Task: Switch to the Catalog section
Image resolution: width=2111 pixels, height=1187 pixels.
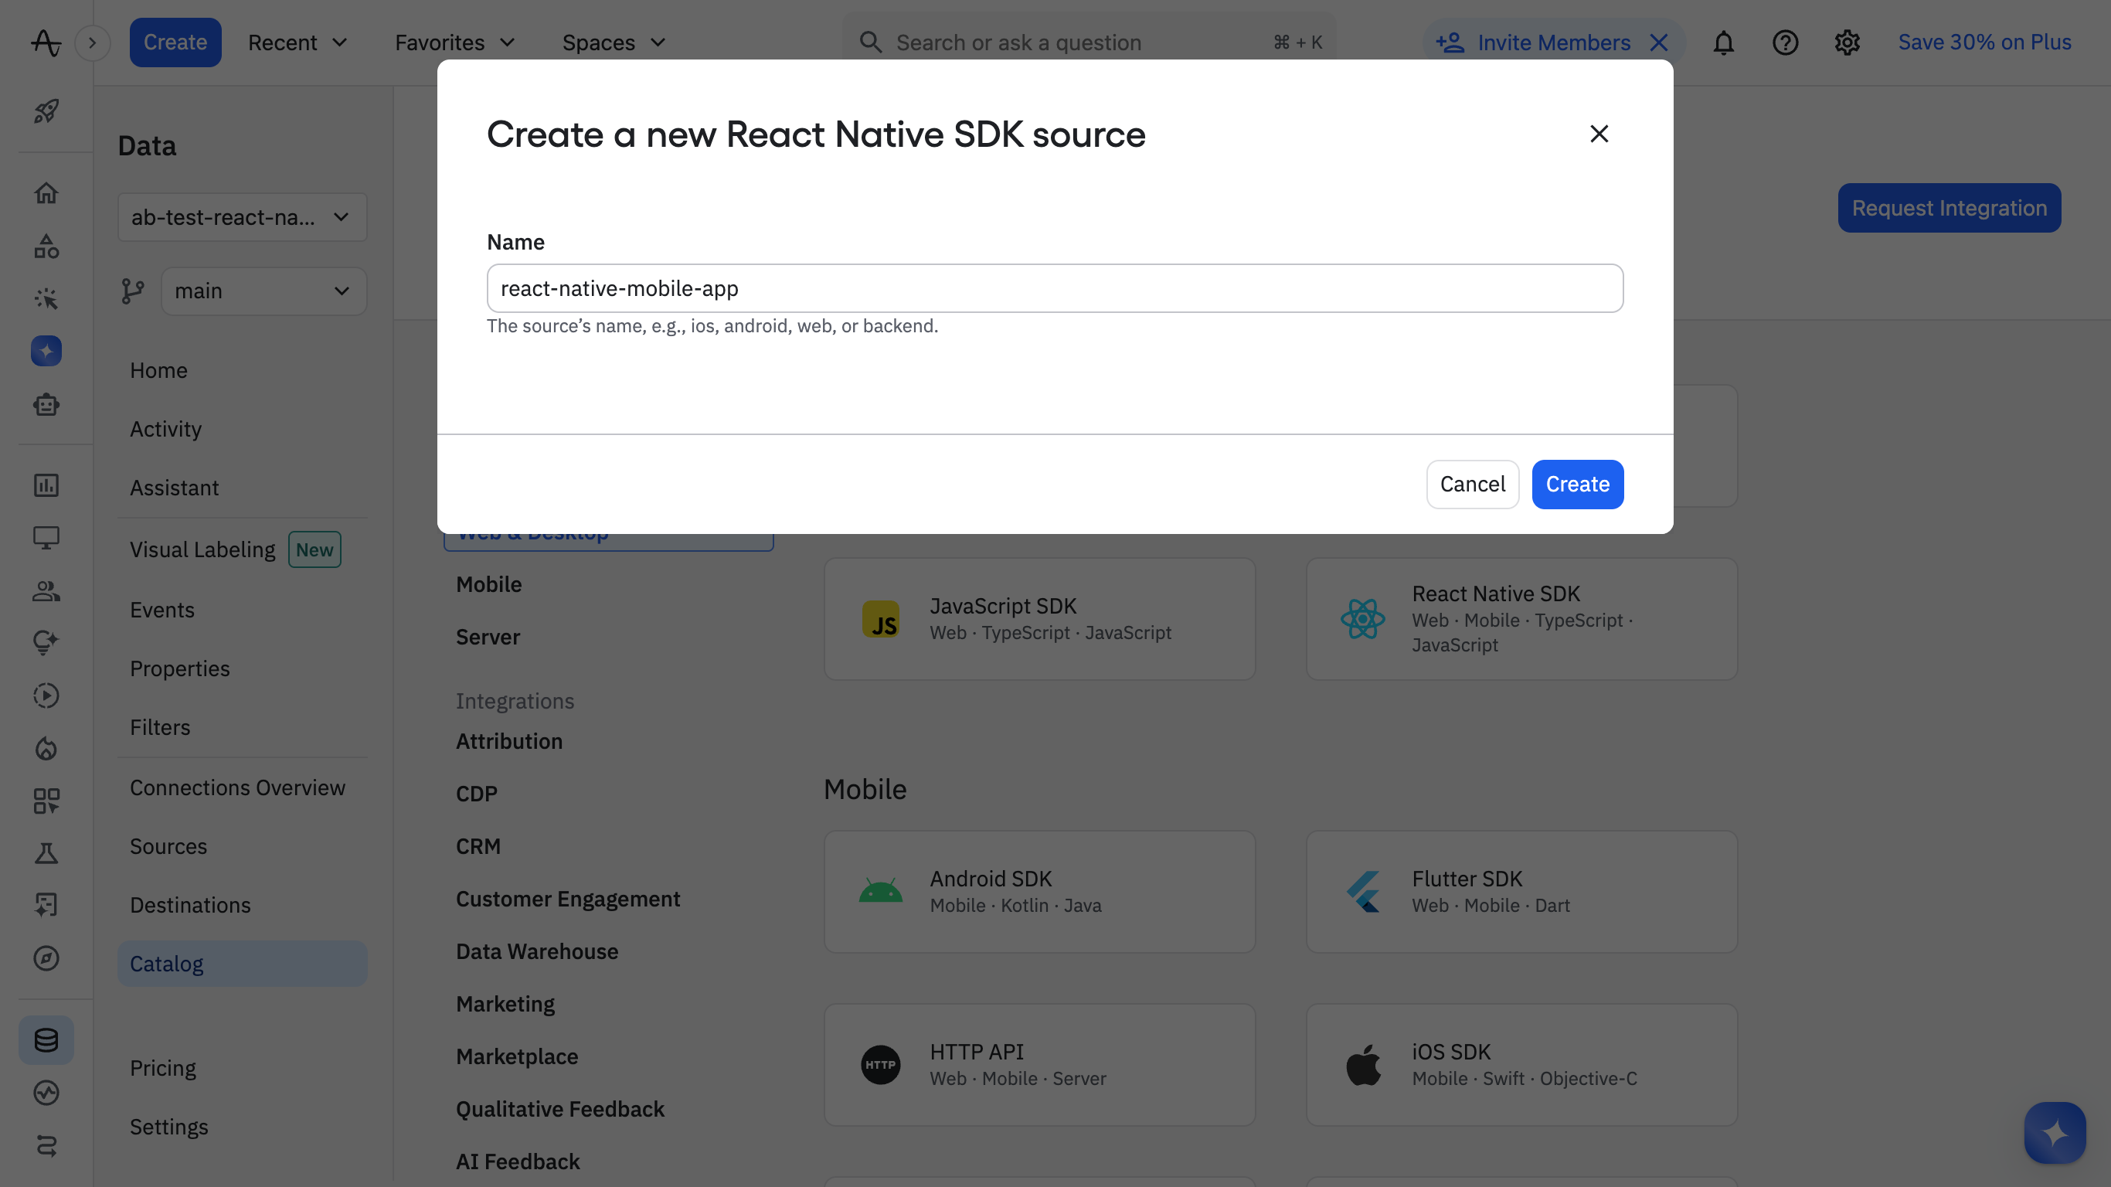Action: click(166, 963)
